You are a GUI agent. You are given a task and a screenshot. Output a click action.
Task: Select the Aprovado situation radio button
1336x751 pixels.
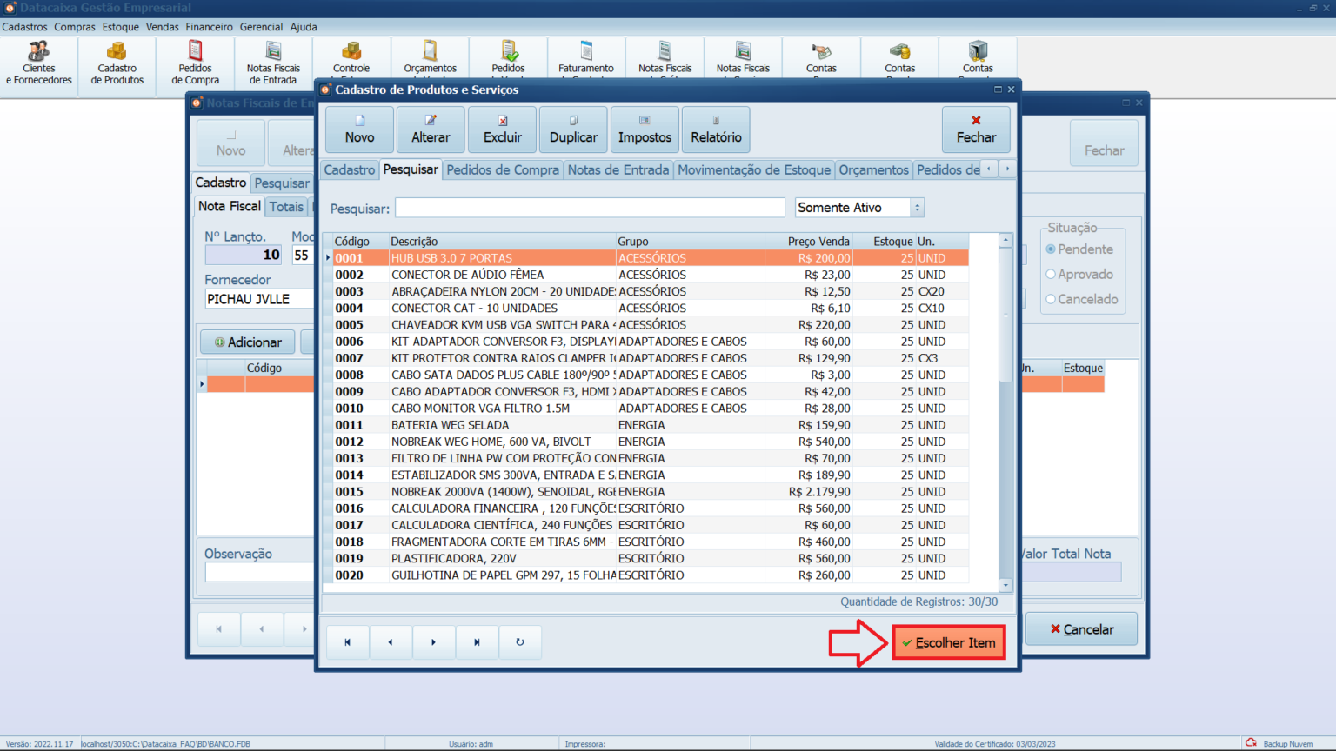tap(1052, 275)
